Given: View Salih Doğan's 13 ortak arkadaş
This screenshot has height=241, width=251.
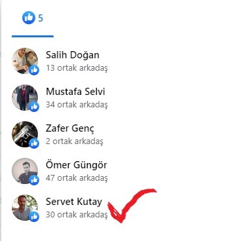Looking at the screenshot, I should [76, 68].
